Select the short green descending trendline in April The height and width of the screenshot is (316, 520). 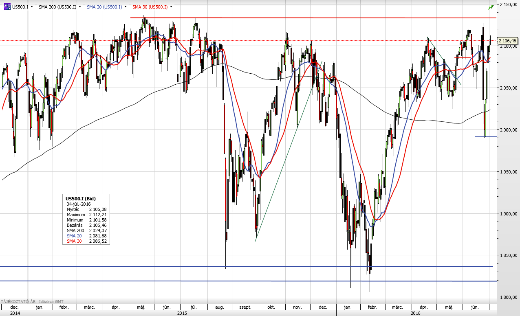coord(444,61)
